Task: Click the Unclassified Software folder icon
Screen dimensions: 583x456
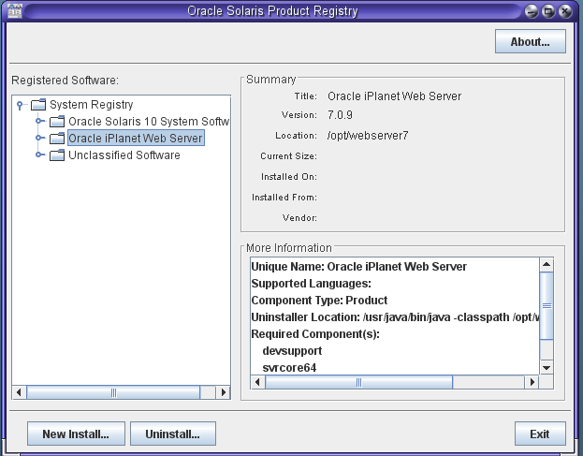Action: point(57,155)
